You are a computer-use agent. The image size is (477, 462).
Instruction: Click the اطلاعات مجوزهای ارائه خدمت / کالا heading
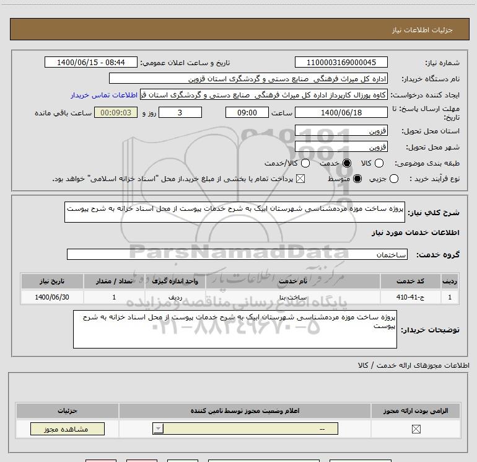413,365
